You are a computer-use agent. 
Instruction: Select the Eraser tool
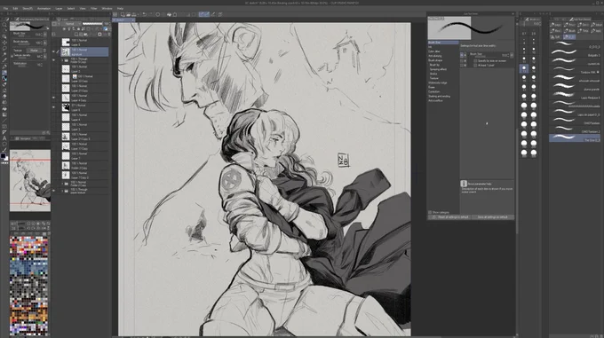[x=4, y=97]
